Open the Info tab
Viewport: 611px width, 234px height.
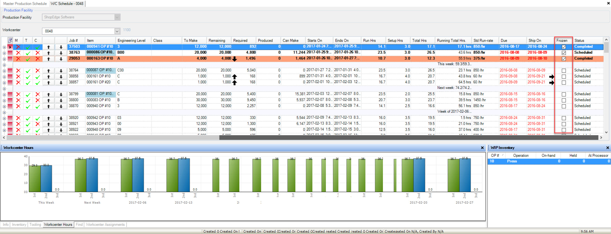coord(6,224)
